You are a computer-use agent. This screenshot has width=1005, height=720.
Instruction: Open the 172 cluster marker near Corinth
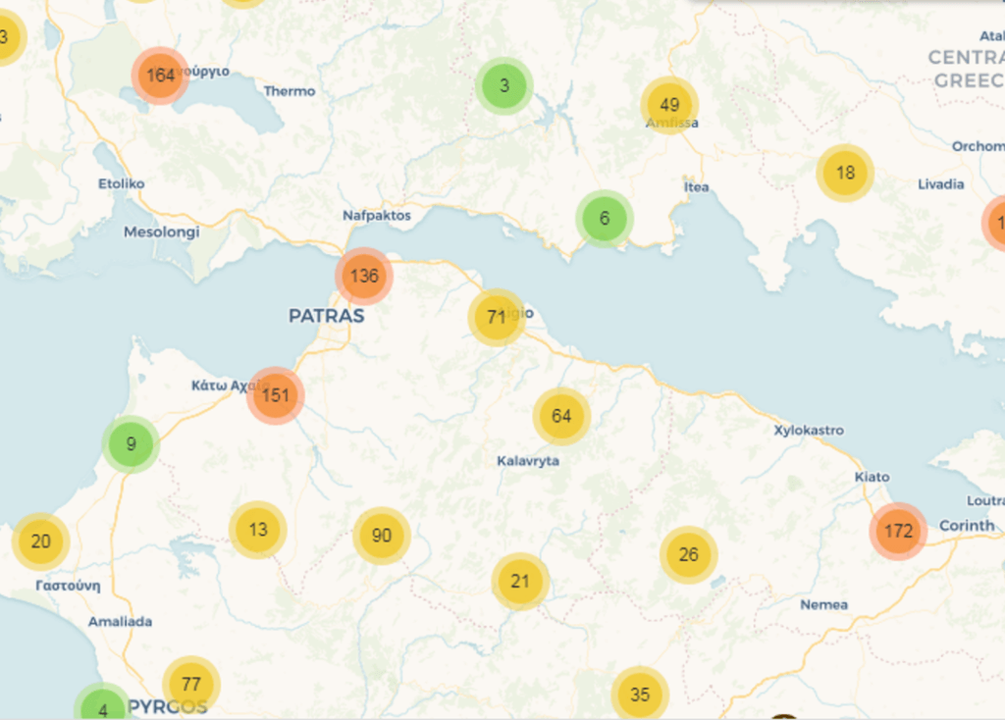pyautogui.click(x=897, y=530)
